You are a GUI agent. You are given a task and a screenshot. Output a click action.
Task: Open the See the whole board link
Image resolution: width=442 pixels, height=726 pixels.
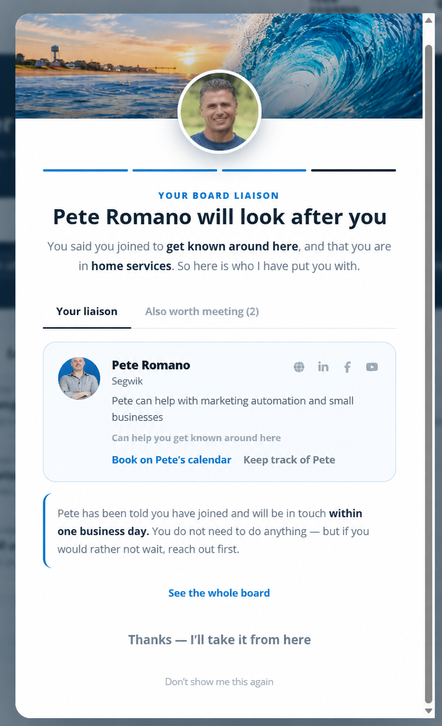(219, 593)
